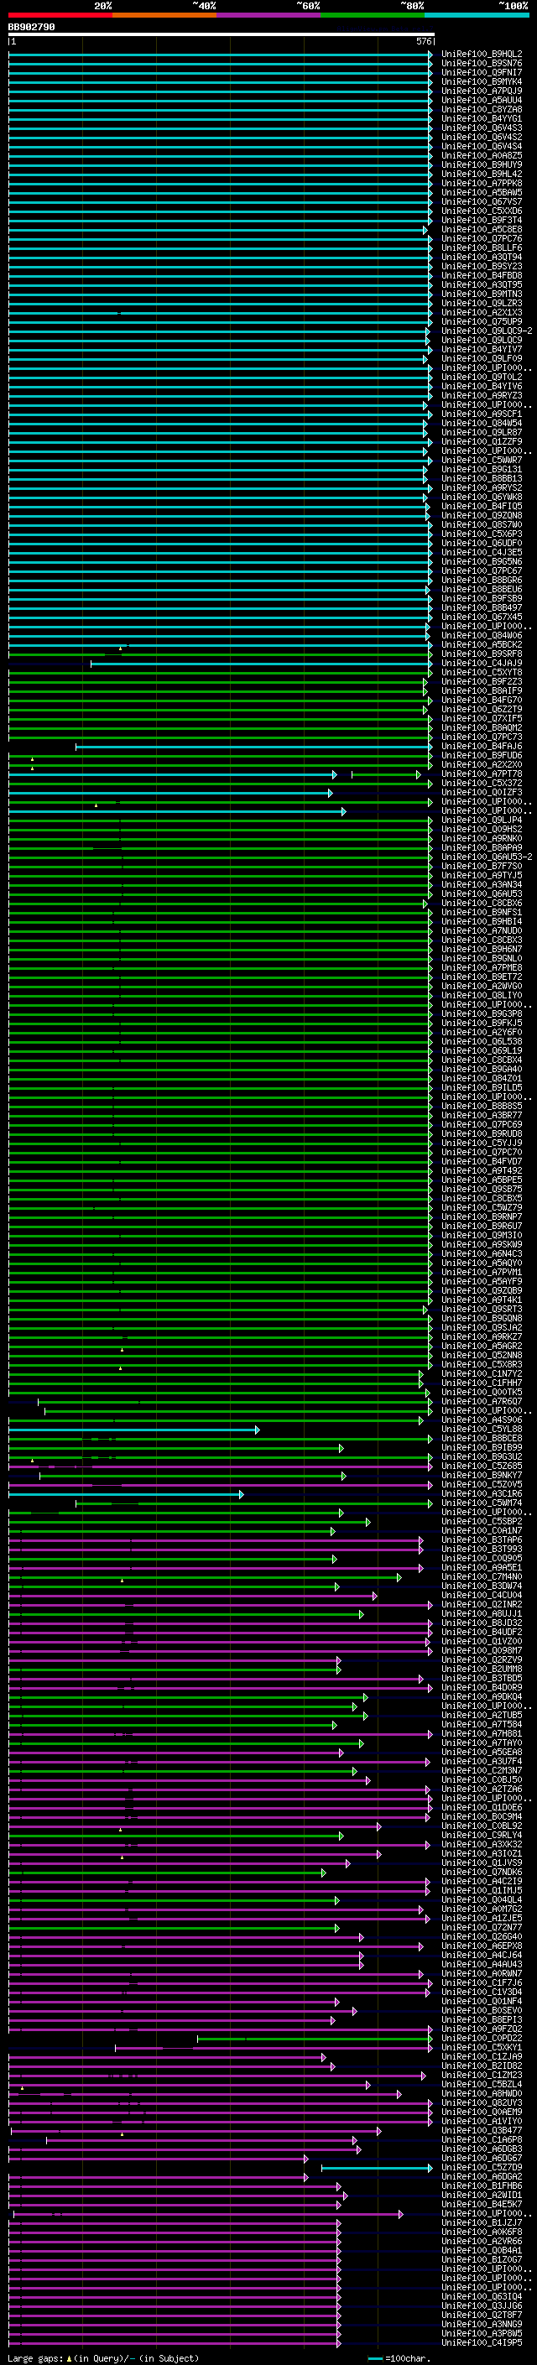Select hit UniRef100_B8B497
537x2365 pixels.
(x=482, y=607)
